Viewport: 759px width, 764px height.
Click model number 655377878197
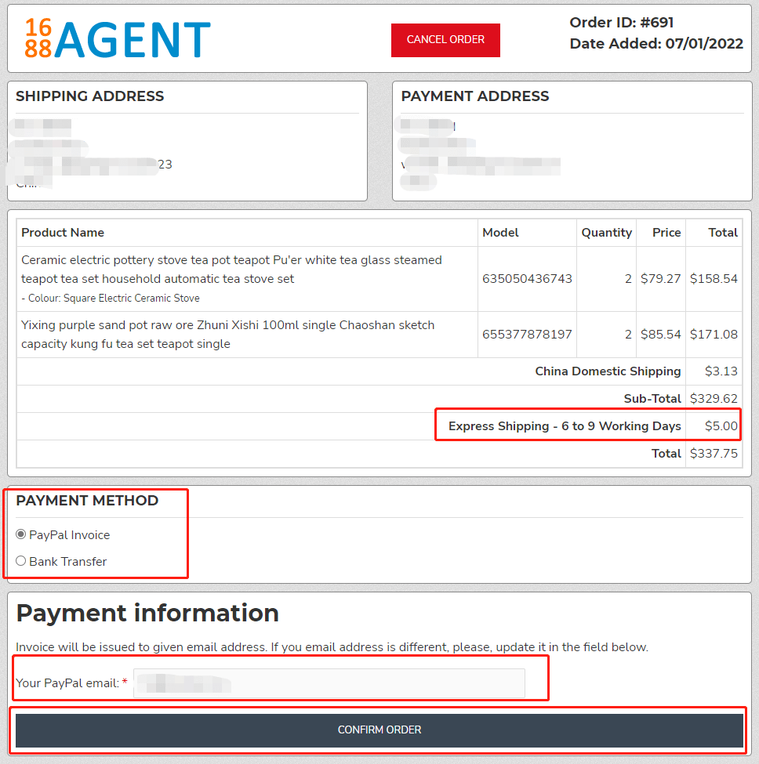527,335
